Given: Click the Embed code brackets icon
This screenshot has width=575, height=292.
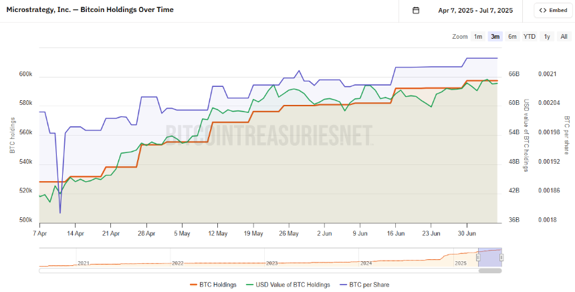Looking at the screenshot, I should coord(543,10).
